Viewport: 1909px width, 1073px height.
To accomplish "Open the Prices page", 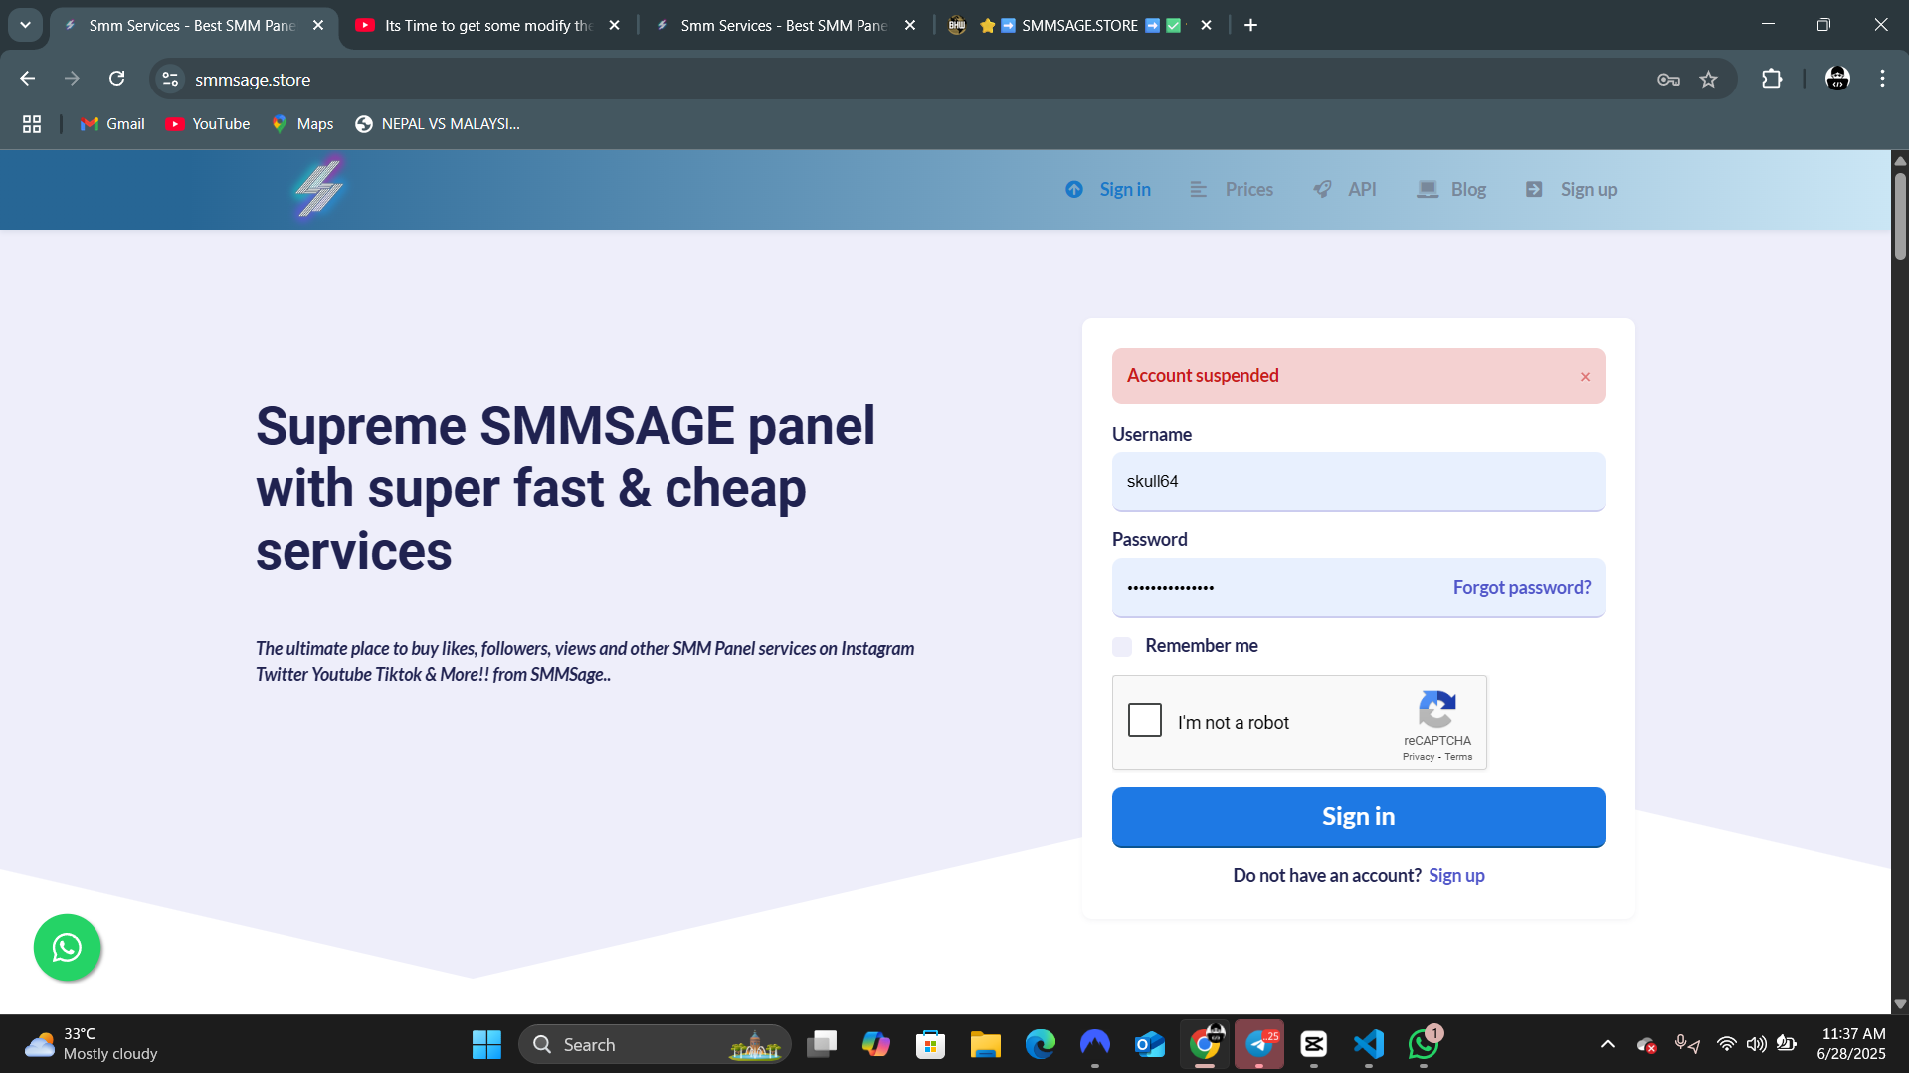I will [x=1232, y=189].
